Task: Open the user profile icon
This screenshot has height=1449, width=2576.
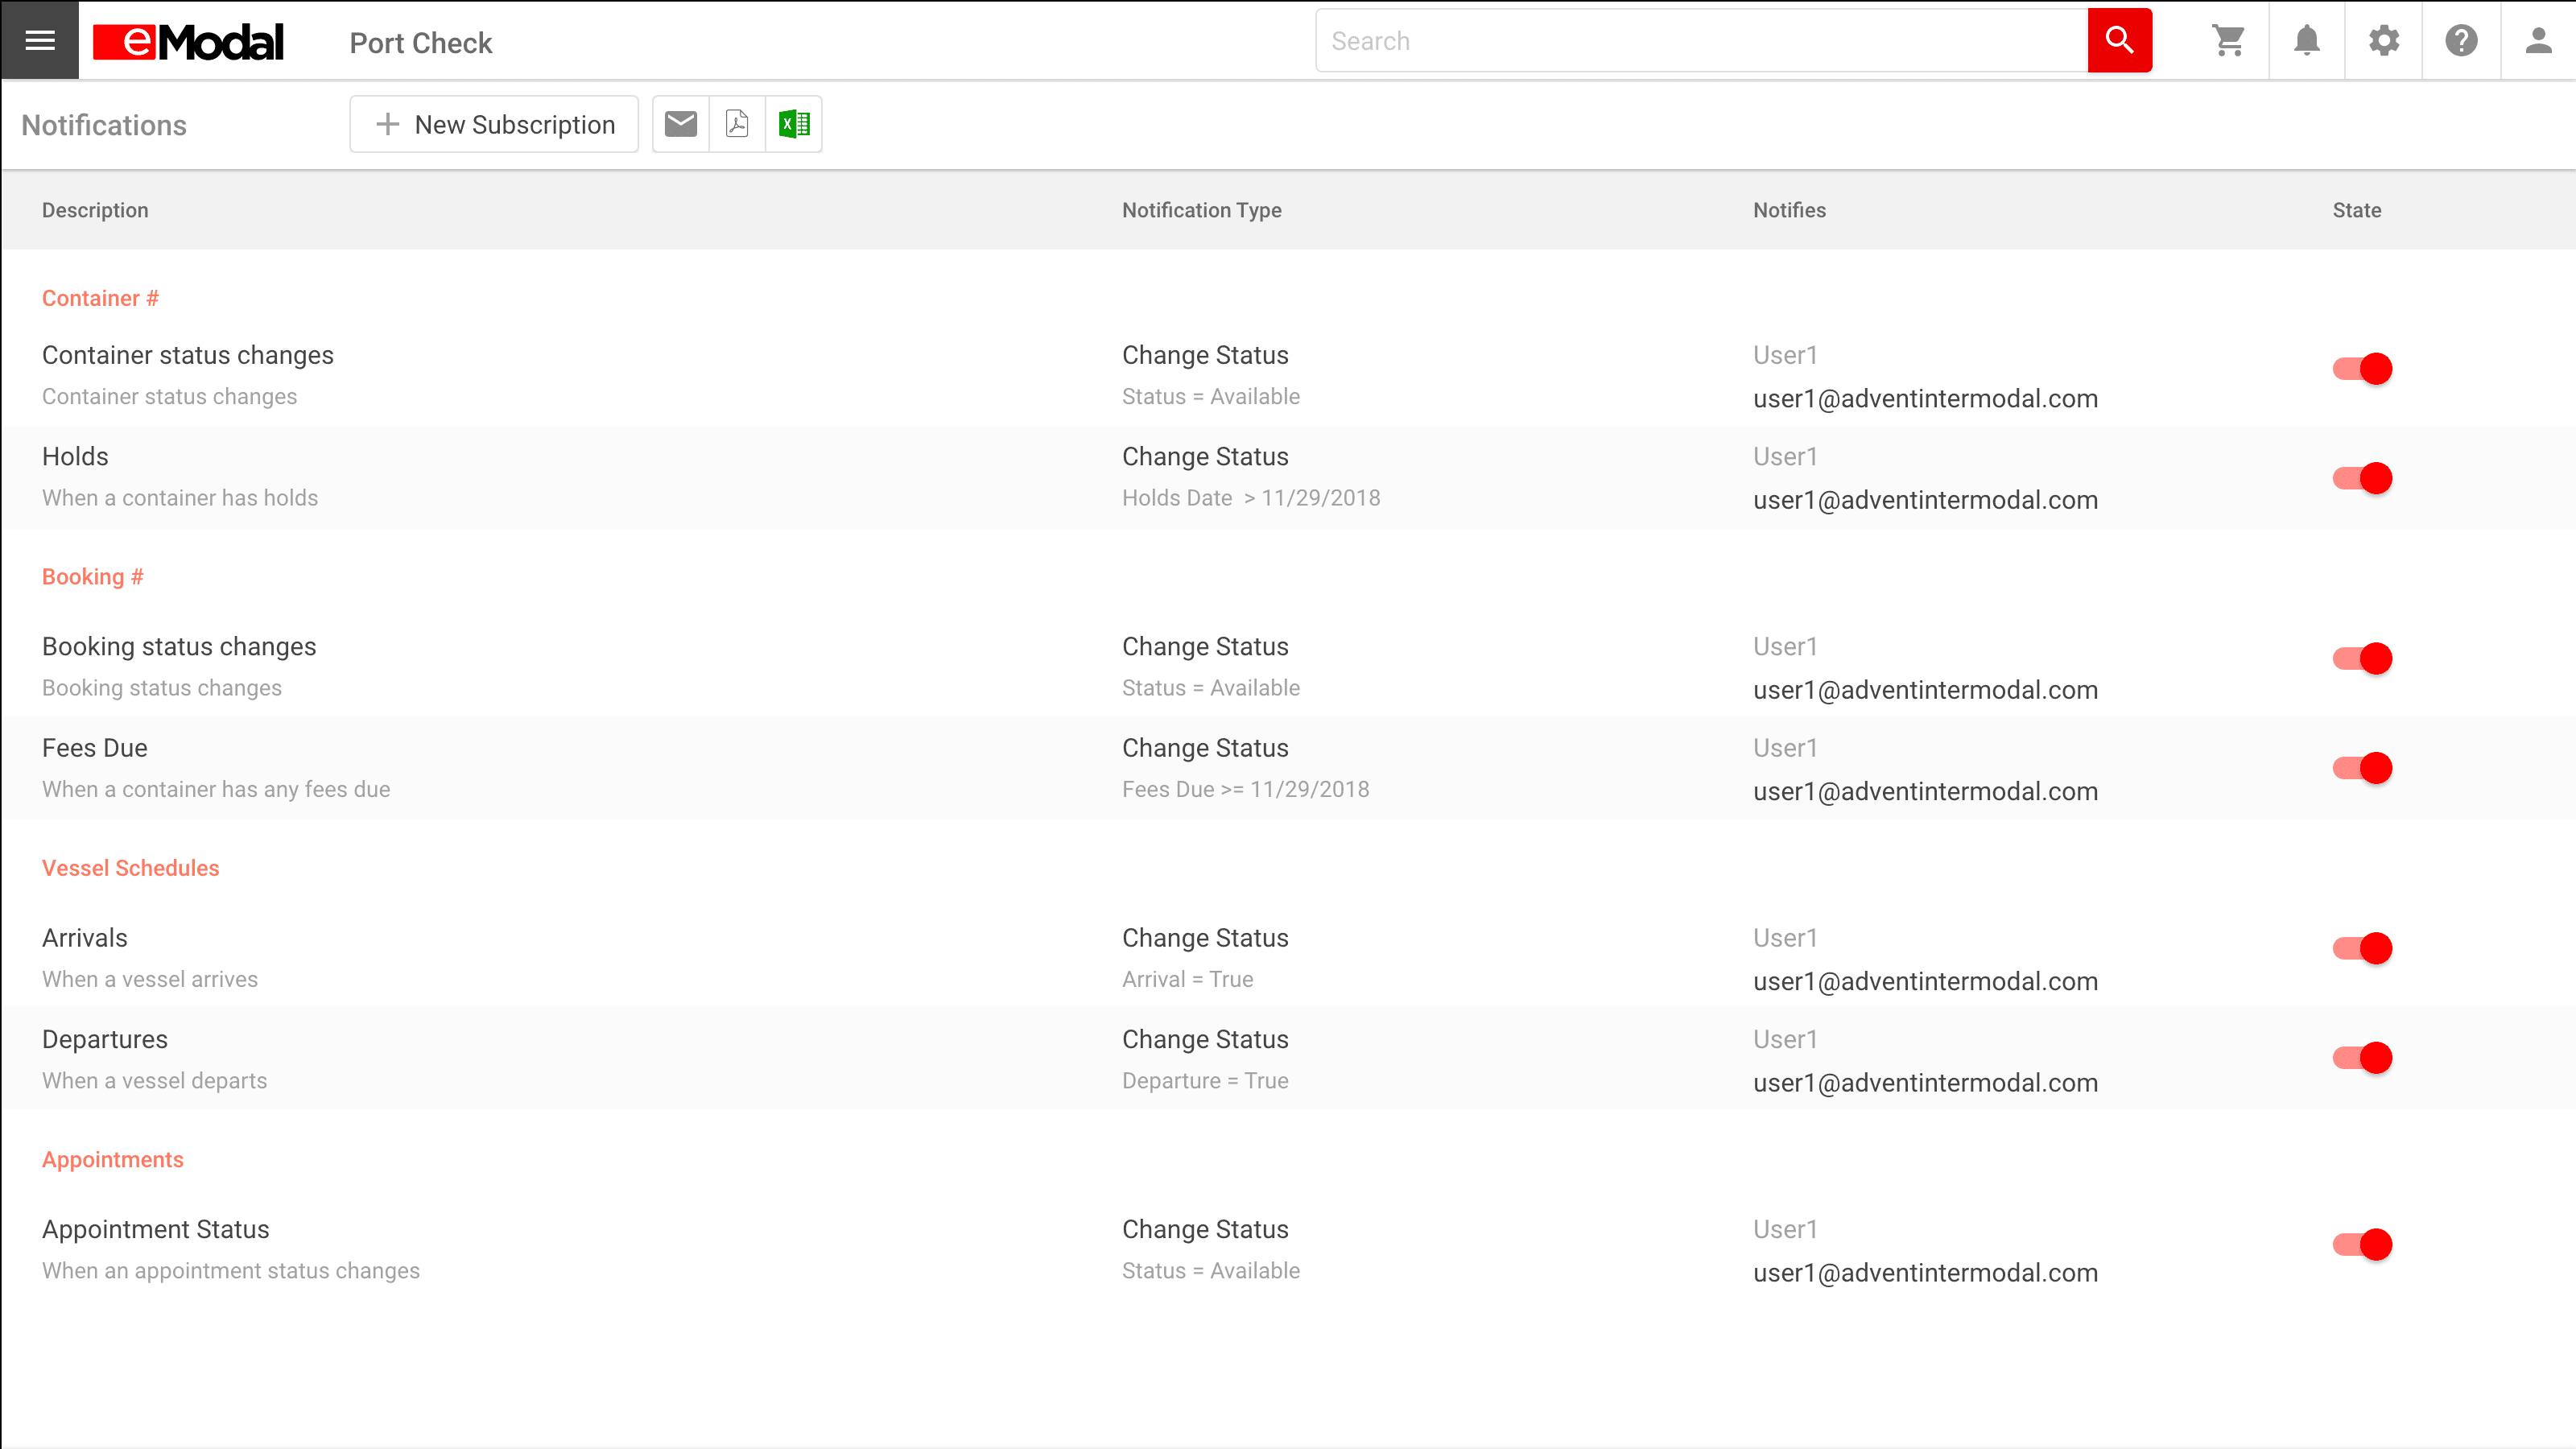Action: point(2538,40)
